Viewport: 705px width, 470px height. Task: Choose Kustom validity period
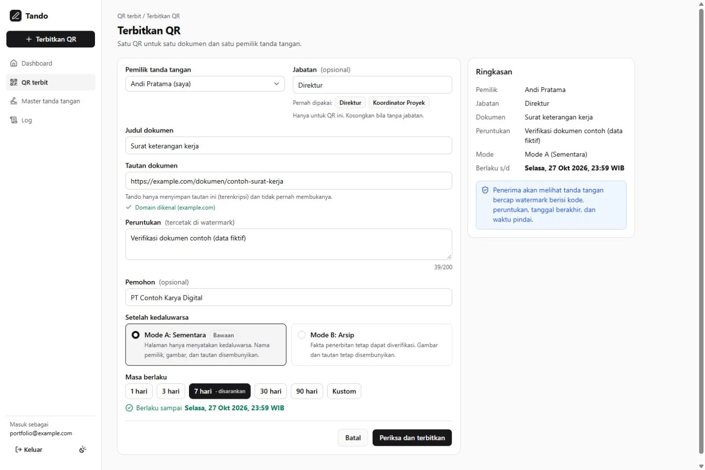tap(344, 391)
